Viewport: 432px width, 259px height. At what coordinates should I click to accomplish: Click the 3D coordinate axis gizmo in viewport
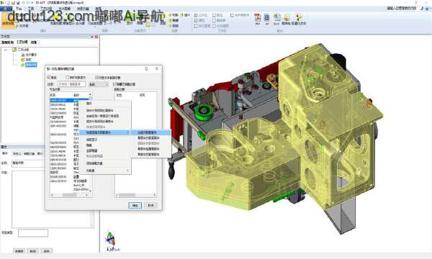pyautogui.click(x=111, y=240)
